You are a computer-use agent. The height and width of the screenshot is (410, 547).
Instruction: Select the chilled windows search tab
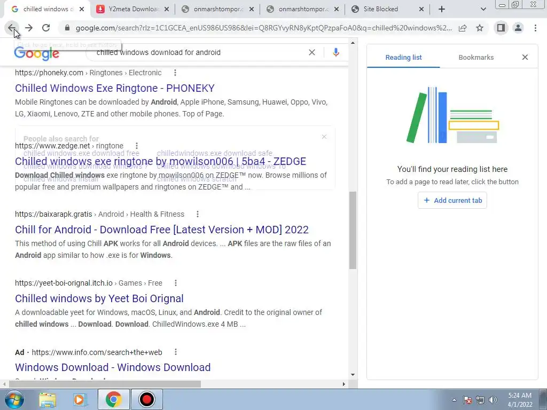(47, 9)
